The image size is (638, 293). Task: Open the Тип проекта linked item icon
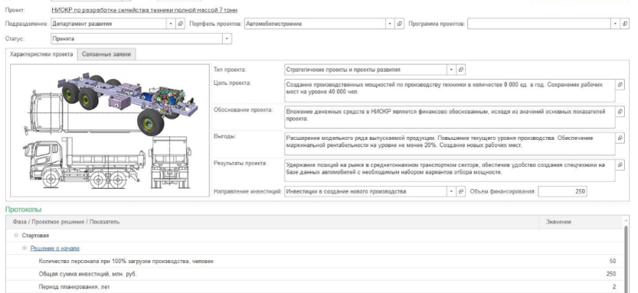pos(461,70)
